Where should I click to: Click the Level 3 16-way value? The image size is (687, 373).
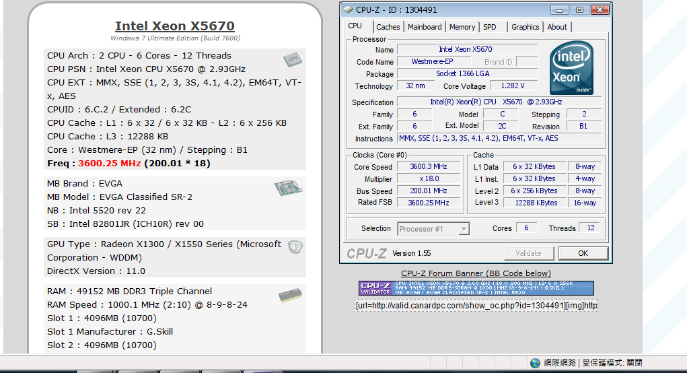(x=585, y=203)
